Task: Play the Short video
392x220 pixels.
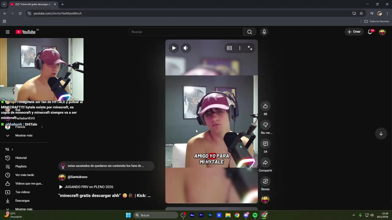Action: click(x=174, y=48)
